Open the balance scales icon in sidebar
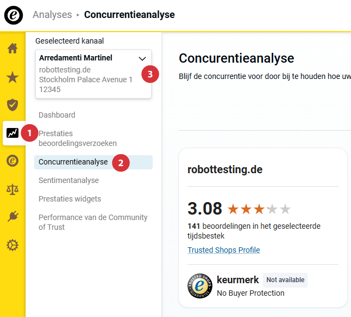The height and width of the screenshot is (317, 351). pyautogui.click(x=12, y=189)
